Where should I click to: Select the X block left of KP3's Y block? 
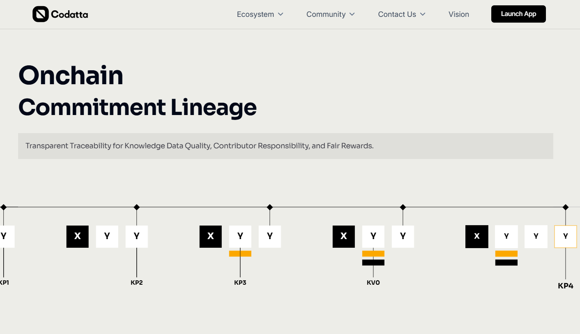(x=210, y=236)
